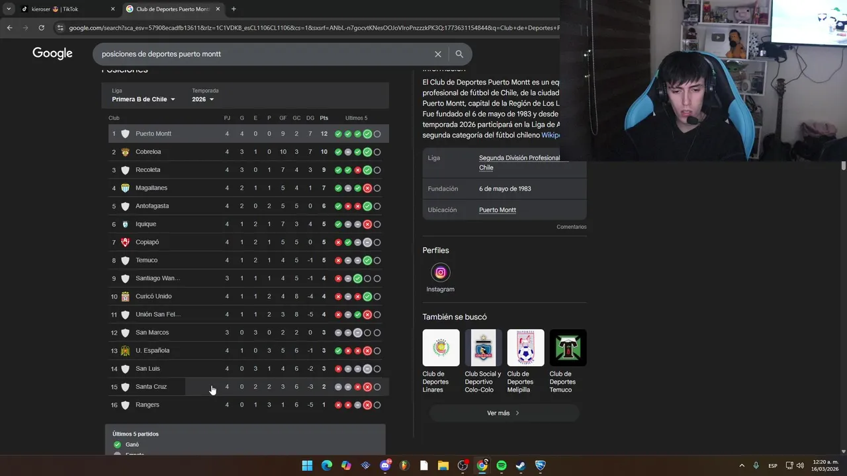Open Liga dropdown Primera B de Chile
This screenshot has width=847, height=476.
click(x=144, y=99)
